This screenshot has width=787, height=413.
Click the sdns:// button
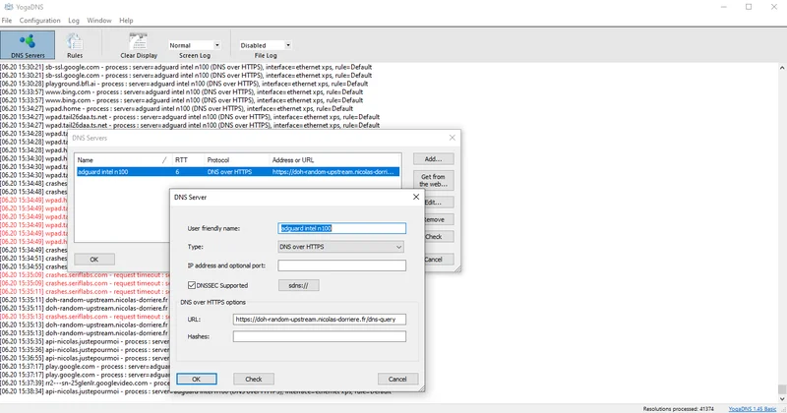(x=297, y=285)
